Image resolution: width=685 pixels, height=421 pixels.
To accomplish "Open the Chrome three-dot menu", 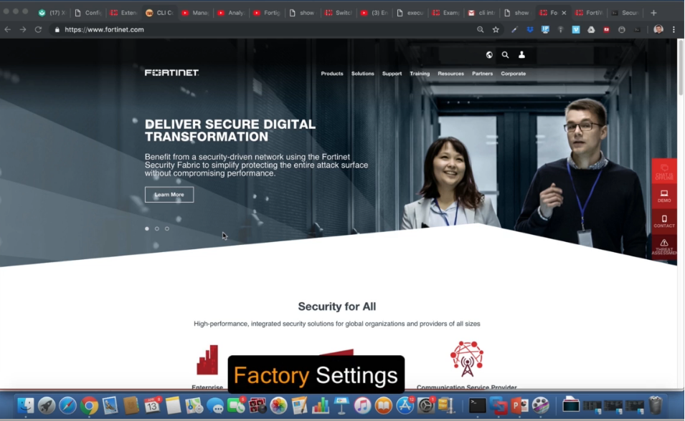I will pos(674,29).
